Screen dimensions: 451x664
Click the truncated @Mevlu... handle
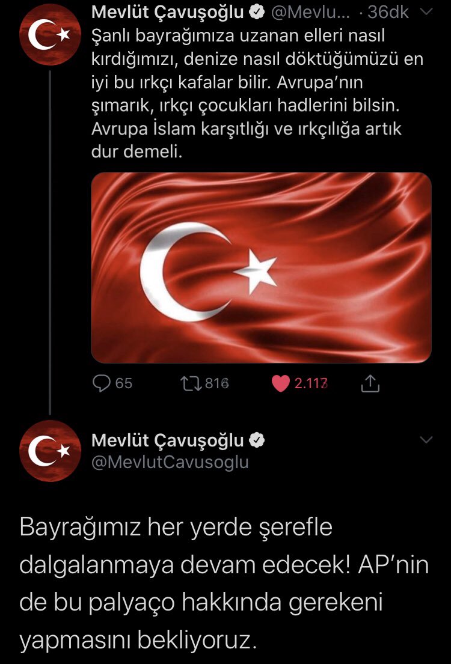point(311,13)
